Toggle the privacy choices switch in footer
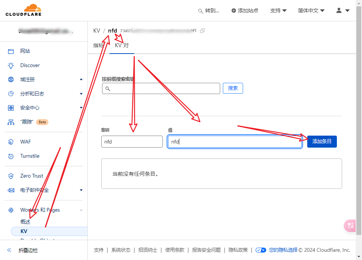 coord(261,250)
